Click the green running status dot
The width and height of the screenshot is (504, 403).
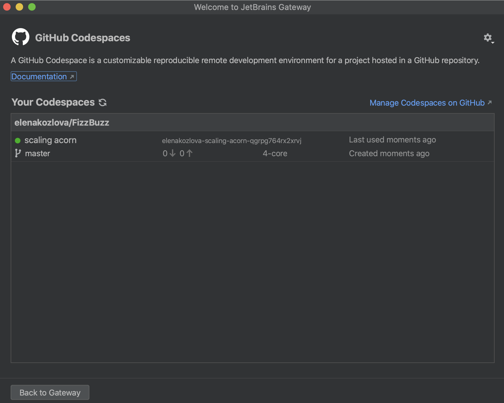pos(18,141)
